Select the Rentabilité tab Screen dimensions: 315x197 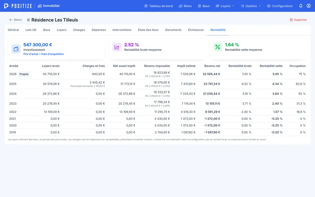click(218, 30)
